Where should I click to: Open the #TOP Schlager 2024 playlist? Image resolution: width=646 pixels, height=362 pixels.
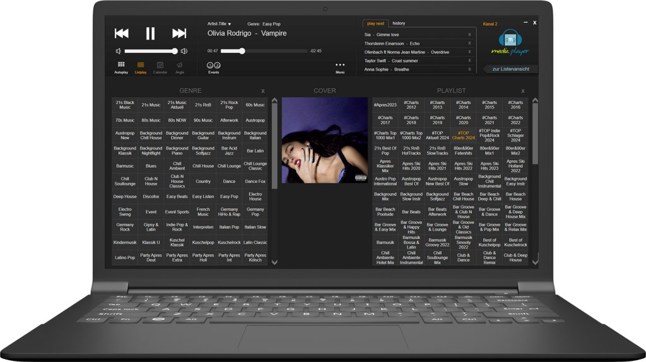pos(515,136)
